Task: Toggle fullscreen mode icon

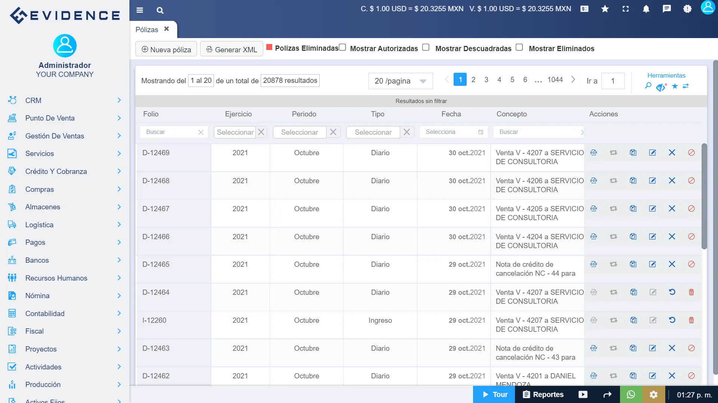Action: coord(626,9)
